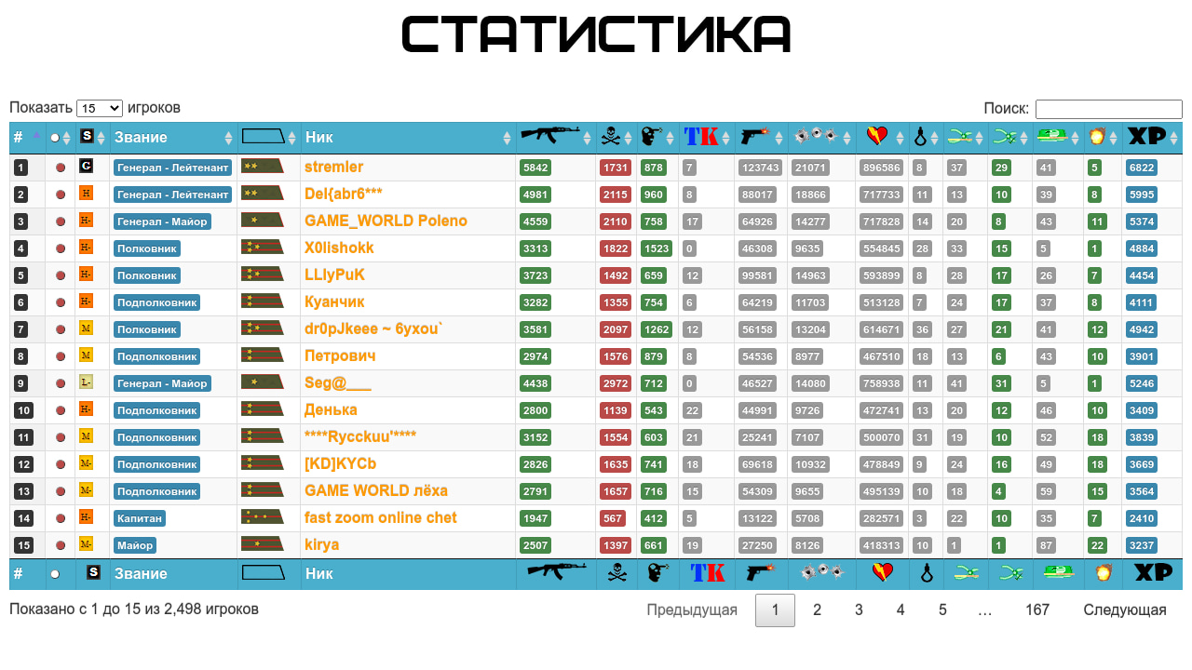Select player stremler from the list
This screenshot has height=670, width=1192.
(333, 167)
